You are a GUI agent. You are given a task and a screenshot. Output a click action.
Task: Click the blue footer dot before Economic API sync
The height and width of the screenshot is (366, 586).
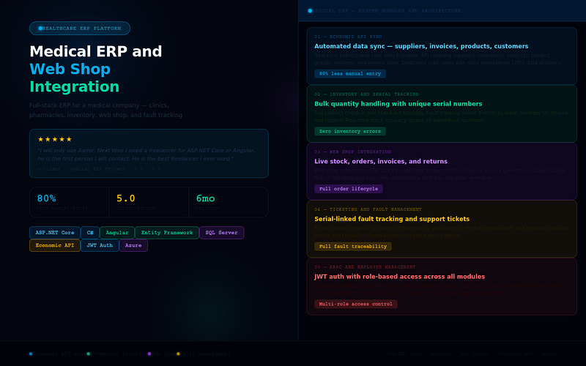pos(31,354)
